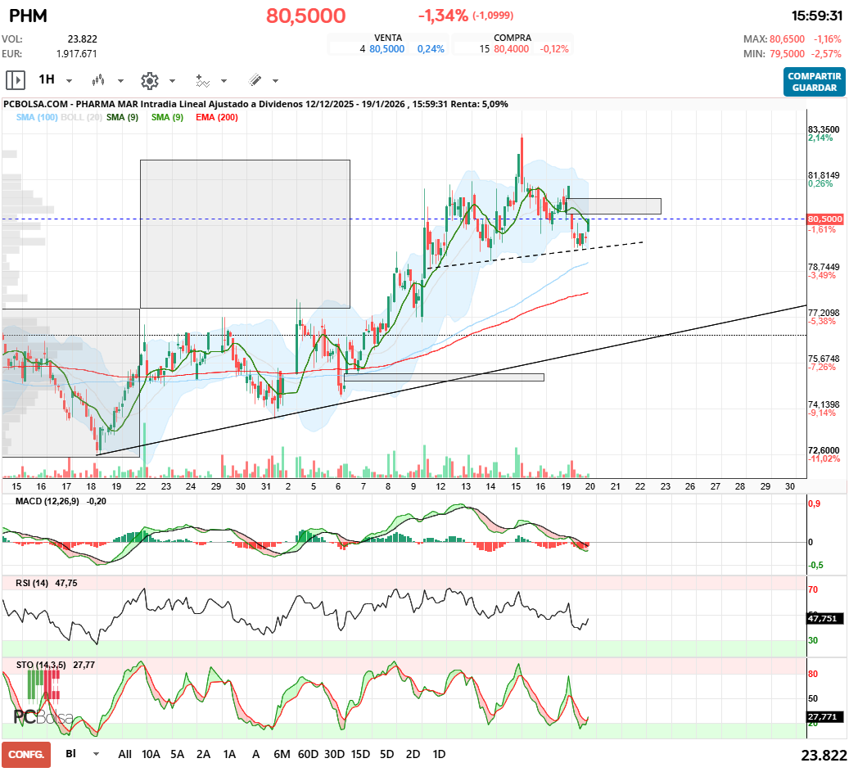Click the COMPRA price 80,4000
The height and width of the screenshot is (772, 858).
[512, 49]
